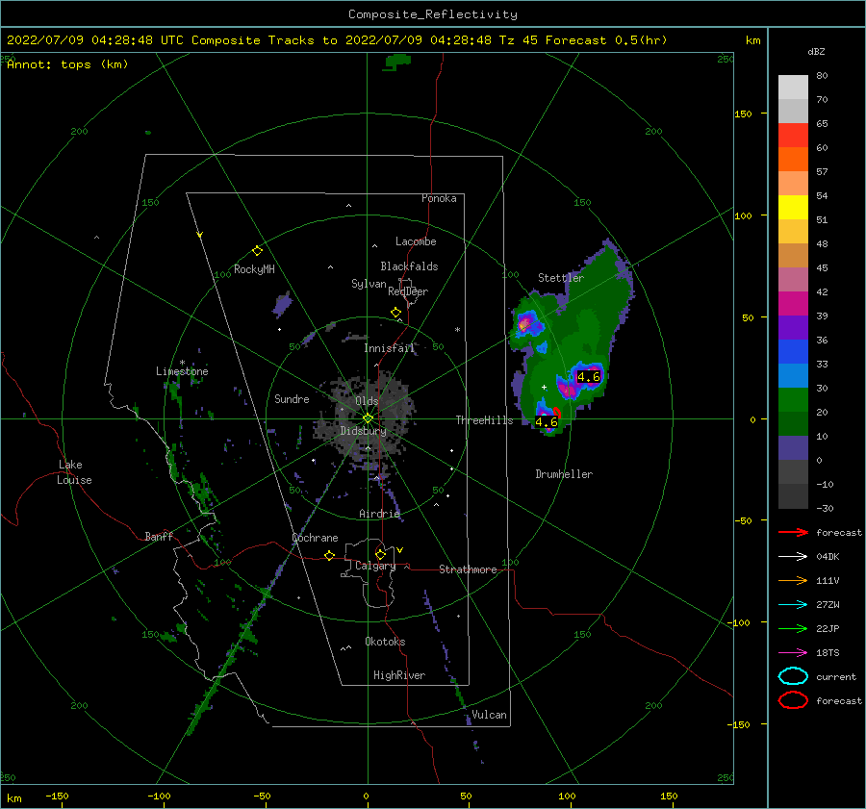Click the yellow diamond marker under Cochrane
Viewport: 866px width, 809px height.
pos(330,555)
